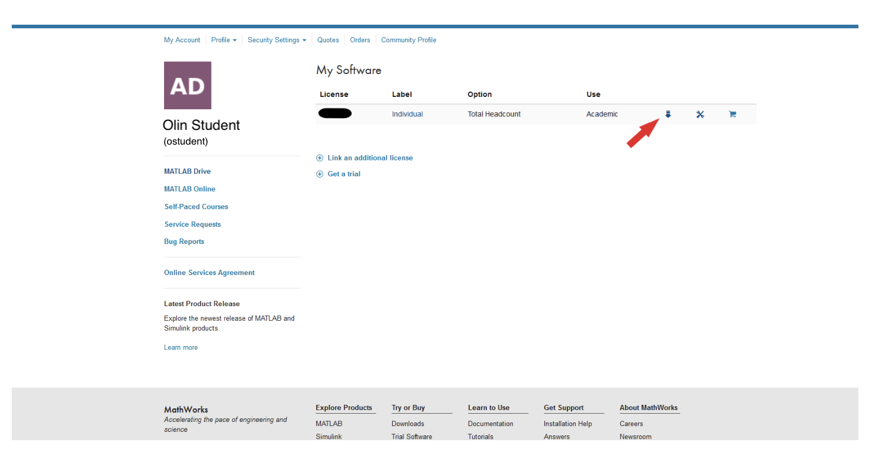Click Careers under About MathWorks footer
The width and height of the screenshot is (889, 456).
(631, 424)
